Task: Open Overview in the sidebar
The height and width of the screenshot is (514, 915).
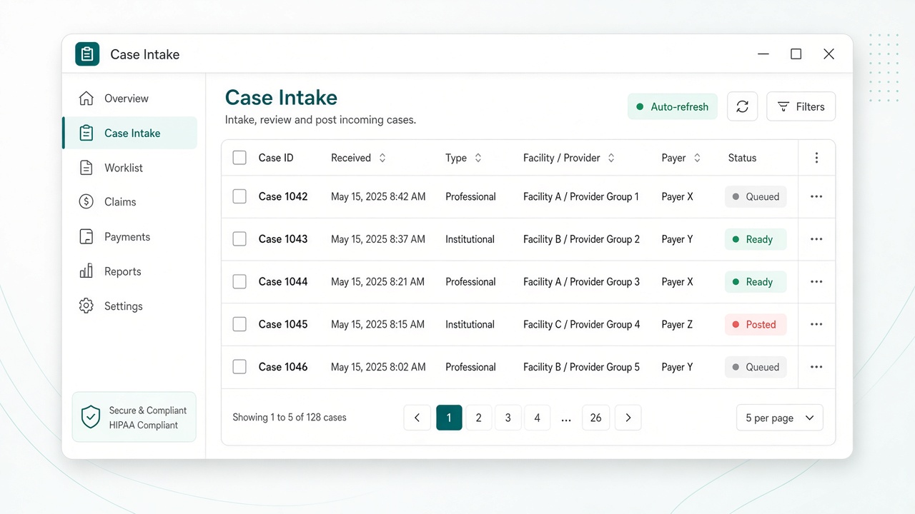Action: pyautogui.click(x=130, y=99)
